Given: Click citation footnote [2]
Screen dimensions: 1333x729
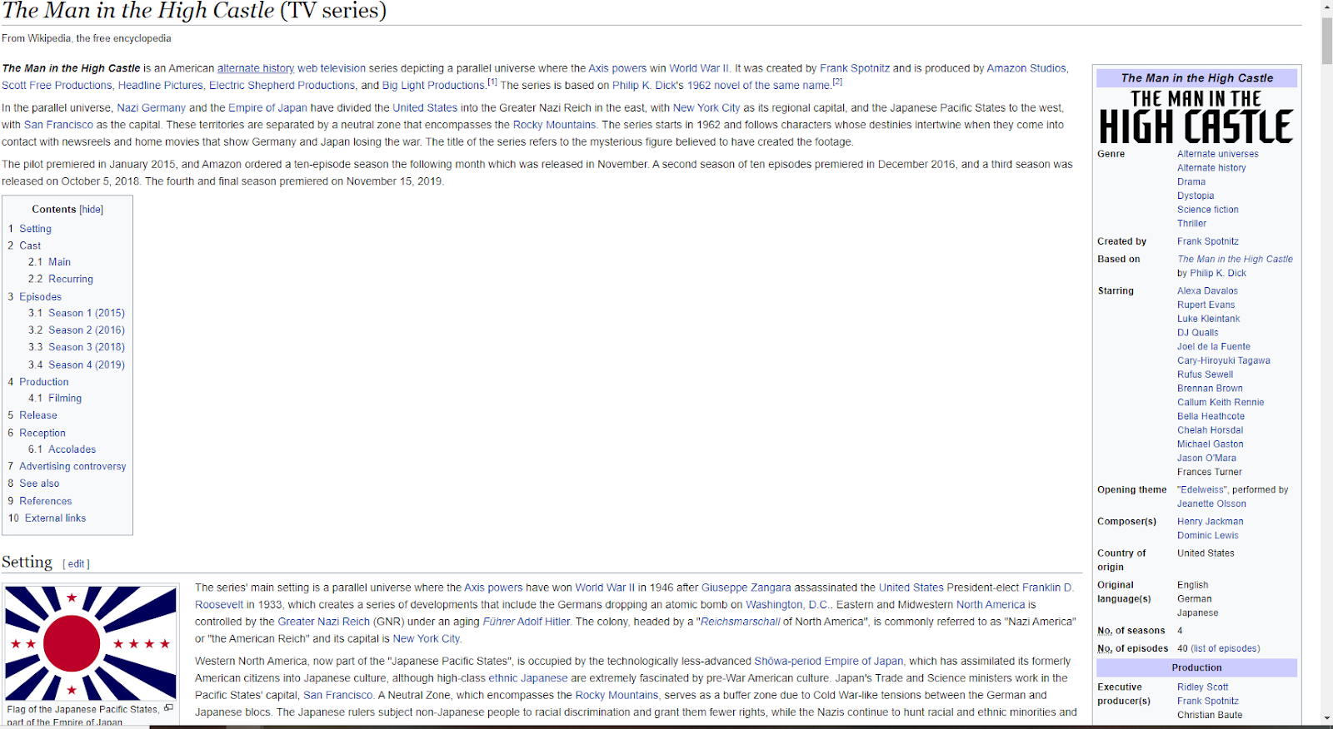Looking at the screenshot, I should [837, 82].
